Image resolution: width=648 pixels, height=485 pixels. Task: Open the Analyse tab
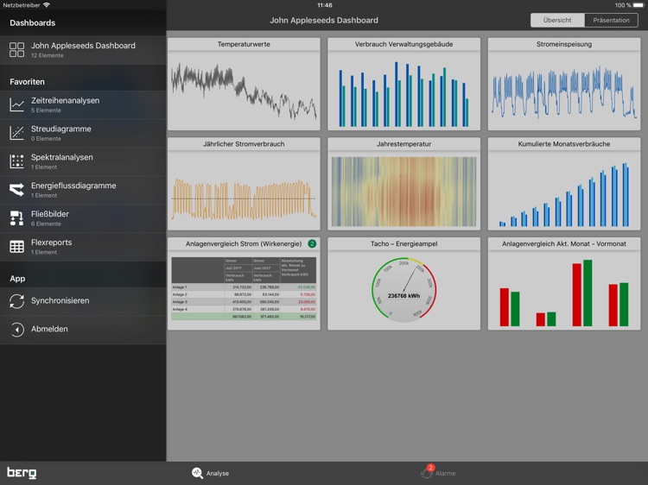coord(210,473)
